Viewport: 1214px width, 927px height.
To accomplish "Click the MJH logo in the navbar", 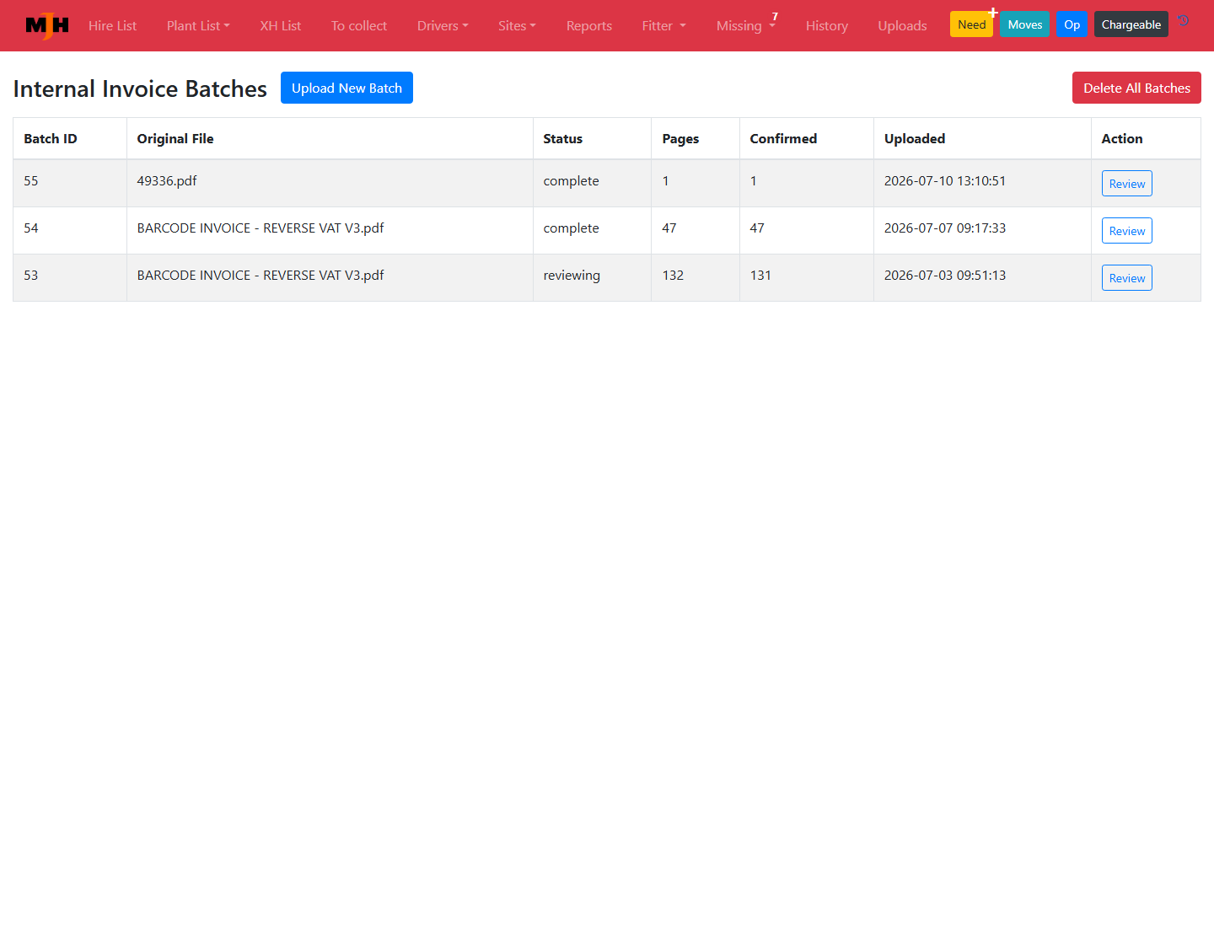I will (x=47, y=25).
